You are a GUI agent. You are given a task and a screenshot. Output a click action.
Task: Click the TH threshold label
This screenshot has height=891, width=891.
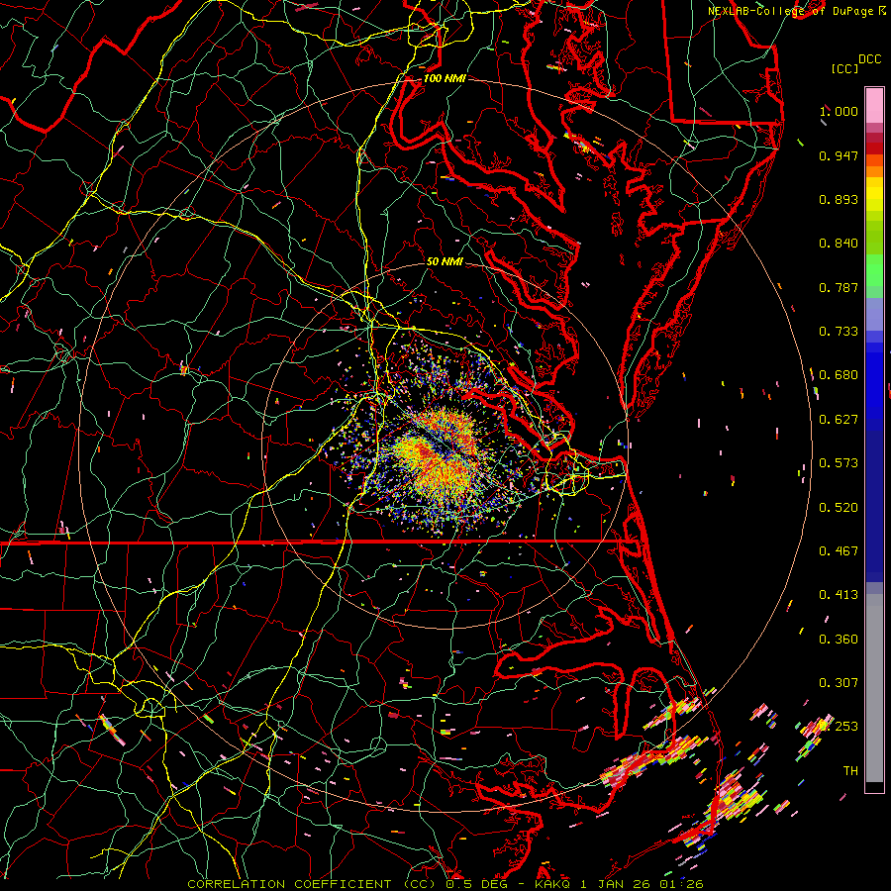tap(850, 771)
